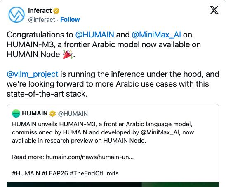226x187 pixels.
Task: Open the @vllm_project mention
Action: tap(33, 74)
